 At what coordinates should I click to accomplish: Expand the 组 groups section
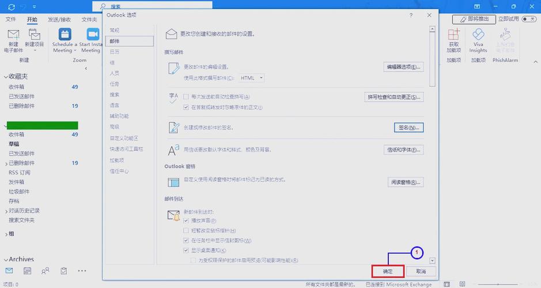tap(6, 234)
